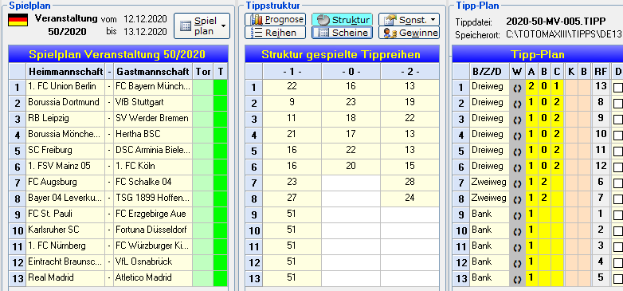Click the B/Z/D column header

(489, 72)
